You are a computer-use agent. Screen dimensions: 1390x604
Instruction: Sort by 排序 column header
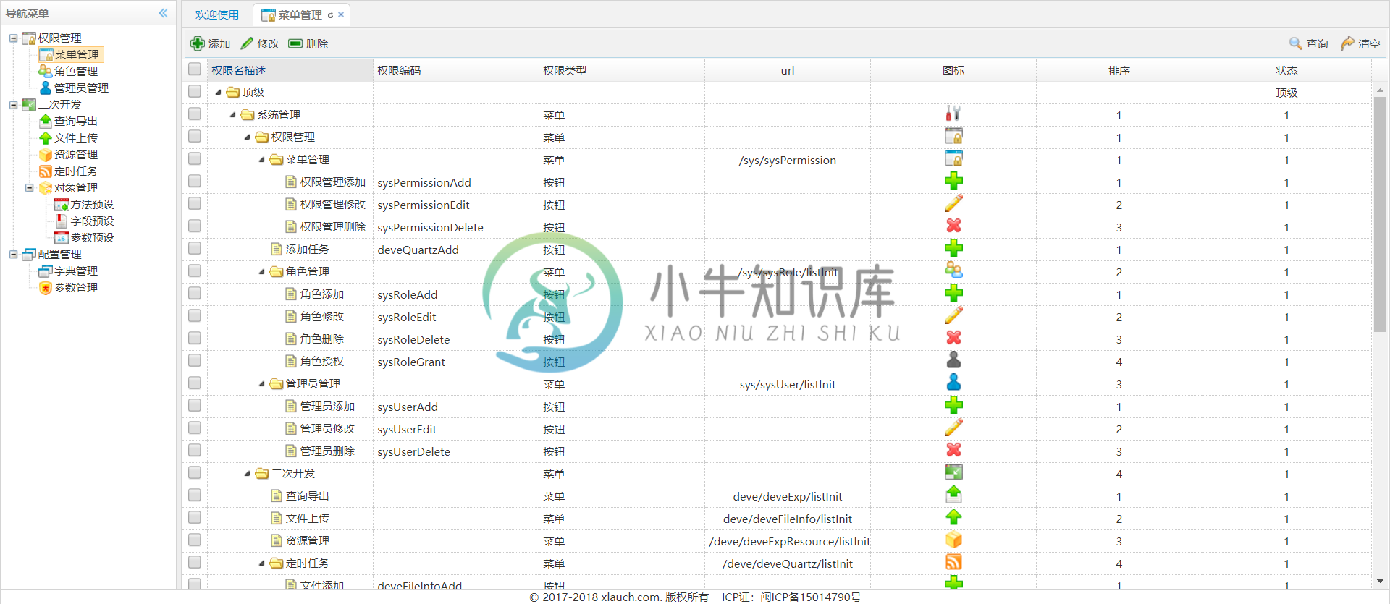(x=1119, y=70)
